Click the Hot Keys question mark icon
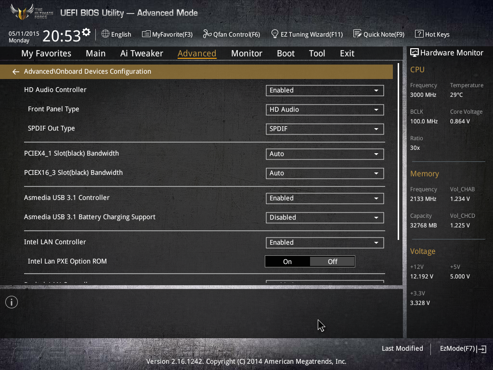This screenshot has height=370, width=493. tap(419, 34)
